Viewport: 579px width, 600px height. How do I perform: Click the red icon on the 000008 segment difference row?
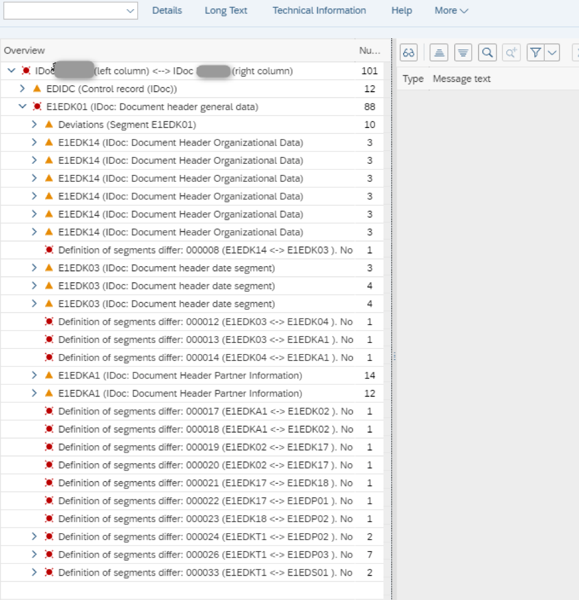pos(50,250)
